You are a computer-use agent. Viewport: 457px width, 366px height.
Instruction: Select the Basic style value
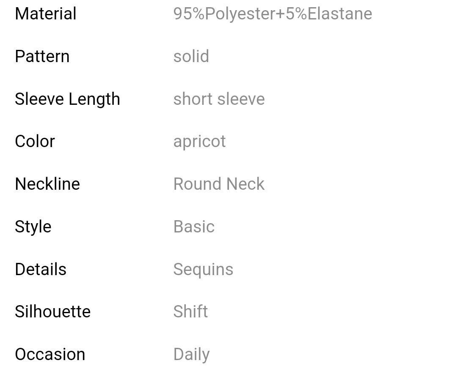[194, 227]
